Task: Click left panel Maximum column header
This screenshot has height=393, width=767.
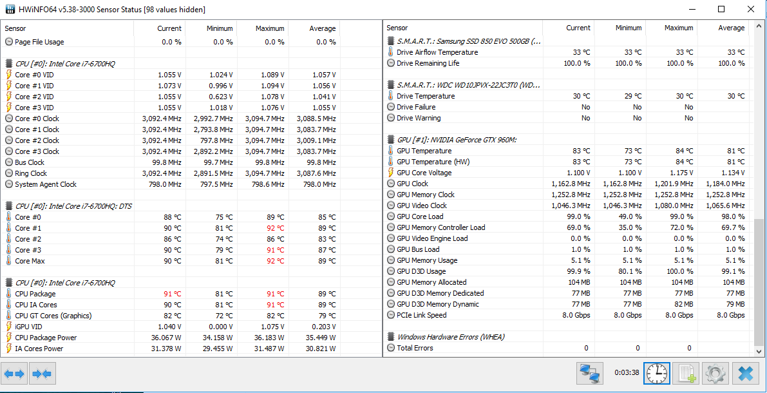Action: coord(263,28)
